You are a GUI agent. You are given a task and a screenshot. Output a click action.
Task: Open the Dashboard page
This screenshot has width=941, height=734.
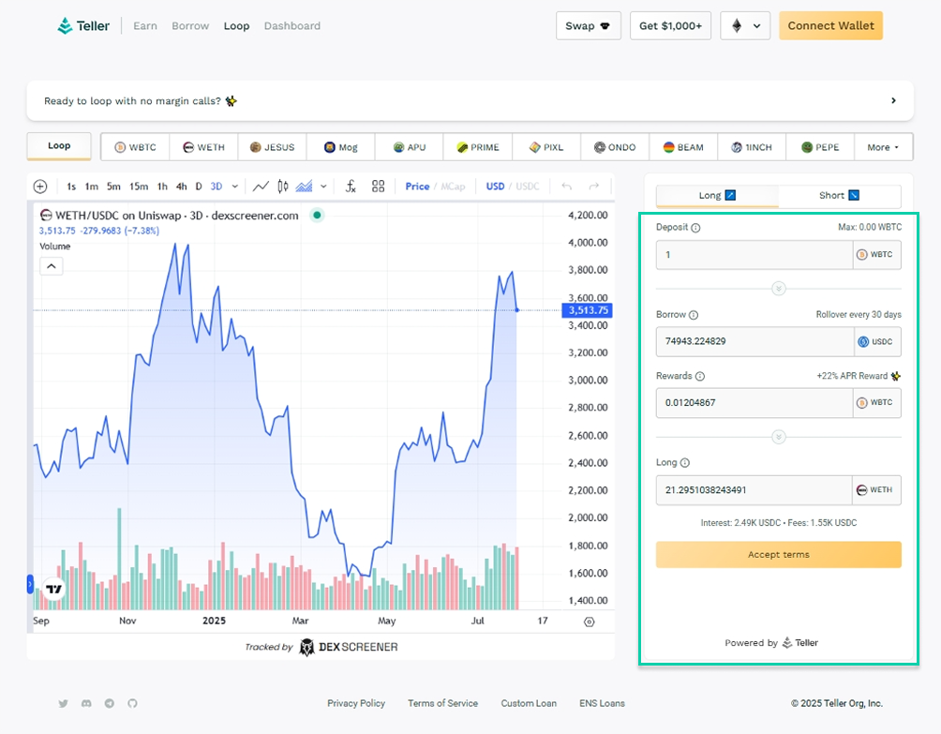tap(292, 26)
